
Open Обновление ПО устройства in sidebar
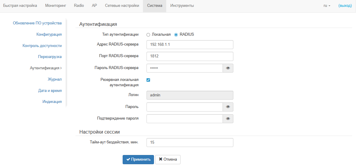point(37,23)
